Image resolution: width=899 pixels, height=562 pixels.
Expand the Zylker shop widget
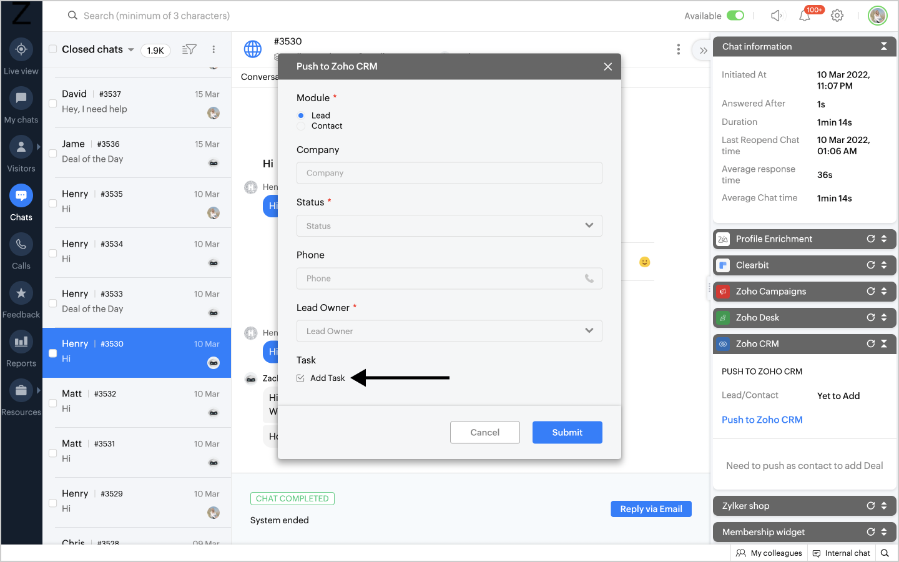tap(884, 506)
